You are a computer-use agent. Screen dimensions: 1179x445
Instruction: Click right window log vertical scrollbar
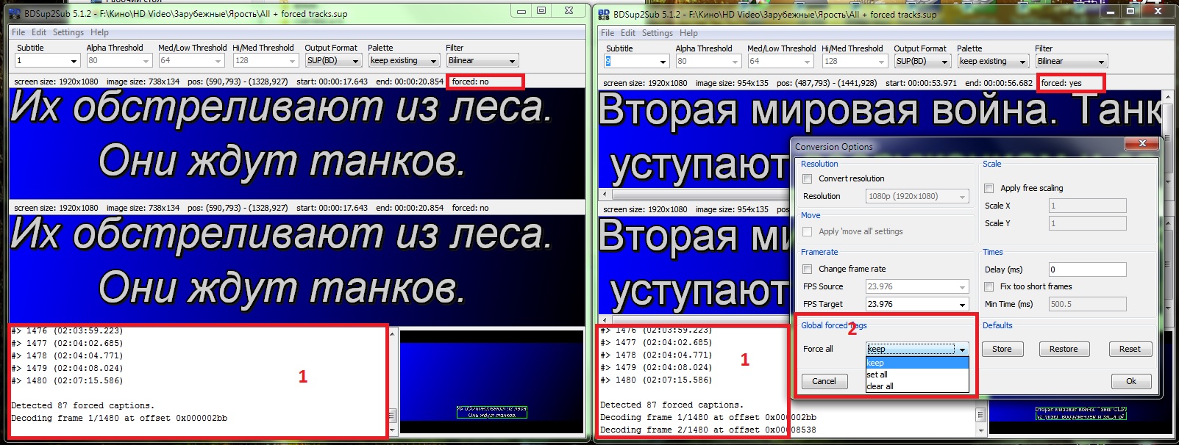(980, 415)
